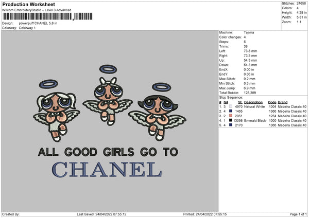This screenshot has width=309, height=218.
Task: Click the Brand column header
Action: 283,102
